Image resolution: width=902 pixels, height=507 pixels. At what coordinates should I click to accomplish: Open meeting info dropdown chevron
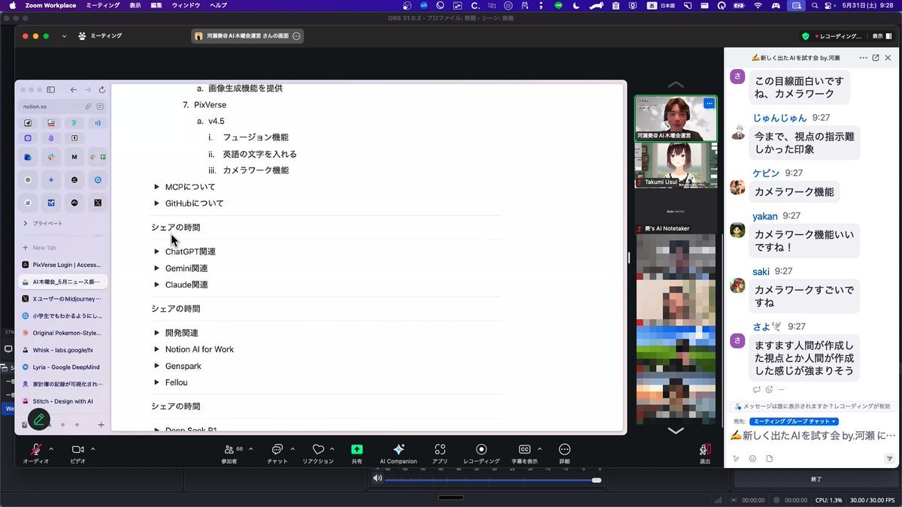pyautogui.click(x=64, y=36)
